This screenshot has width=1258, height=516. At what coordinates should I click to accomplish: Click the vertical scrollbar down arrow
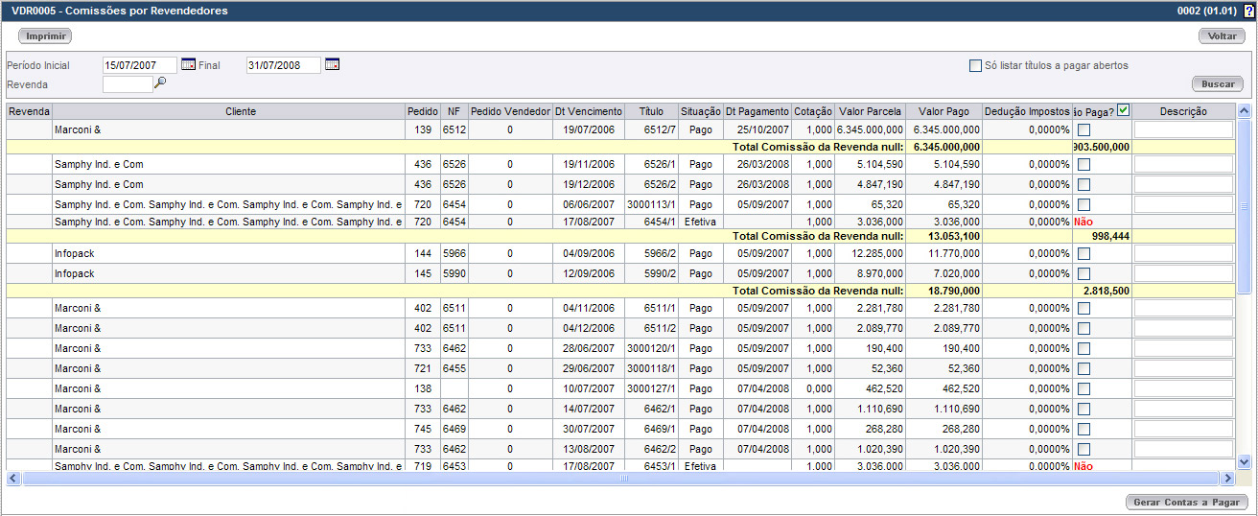point(1244,461)
